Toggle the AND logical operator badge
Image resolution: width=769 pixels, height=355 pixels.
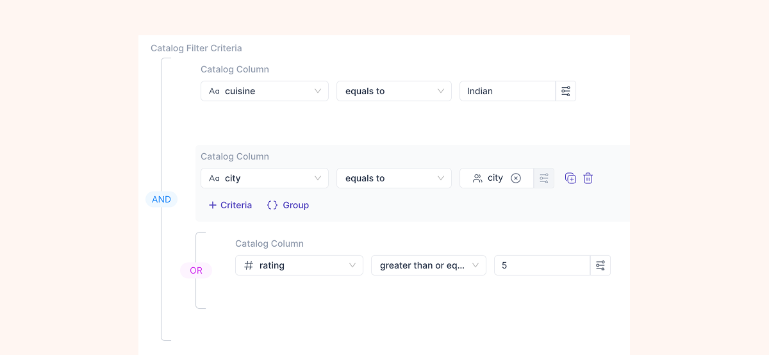point(161,199)
